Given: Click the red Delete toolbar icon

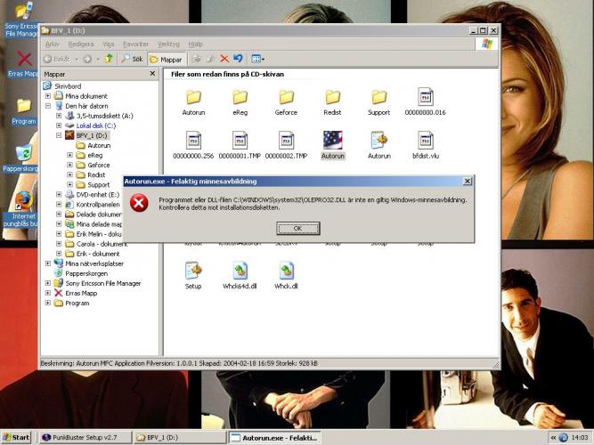Looking at the screenshot, I should point(224,59).
